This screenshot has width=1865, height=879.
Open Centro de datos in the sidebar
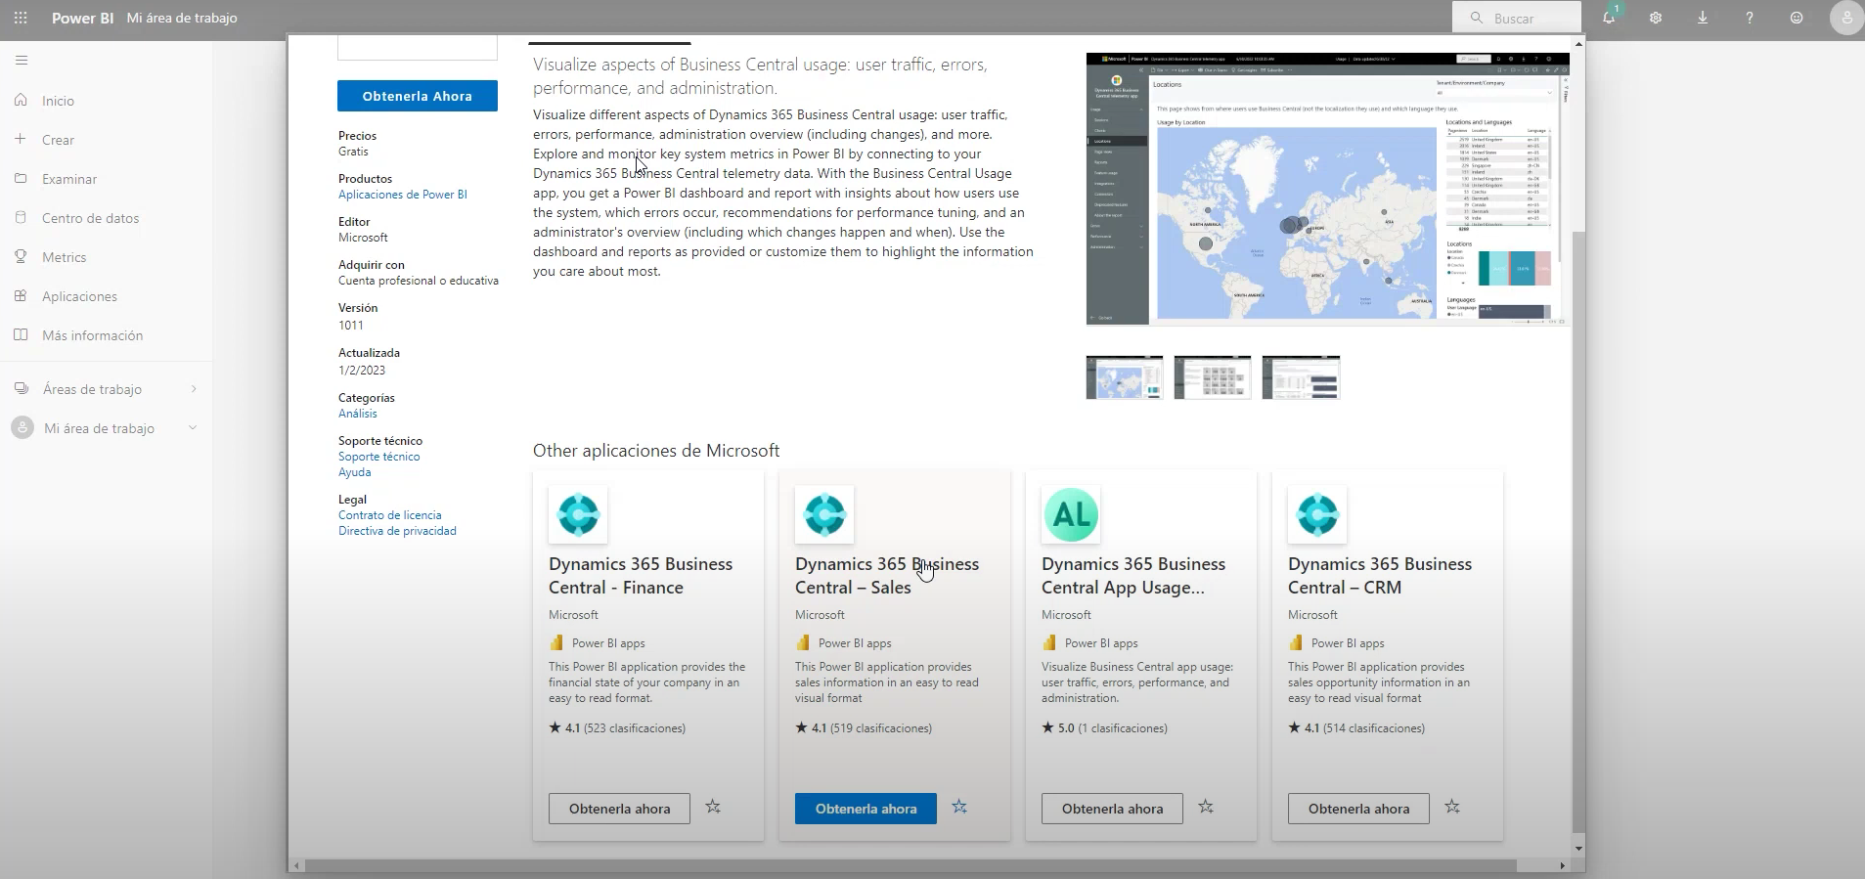point(90,218)
